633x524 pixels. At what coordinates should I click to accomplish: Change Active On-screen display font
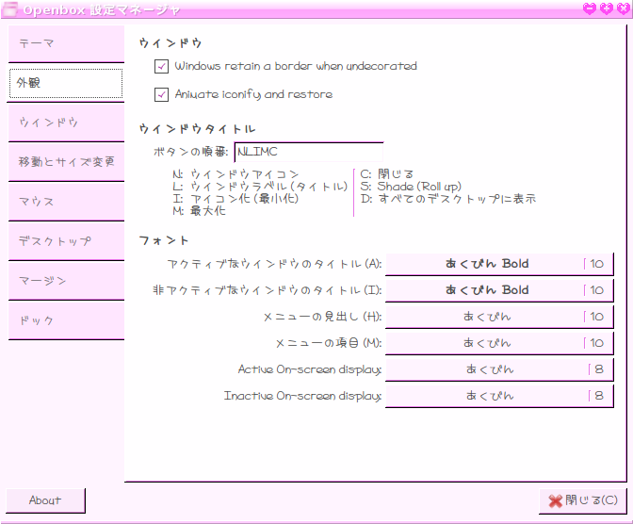click(x=499, y=369)
